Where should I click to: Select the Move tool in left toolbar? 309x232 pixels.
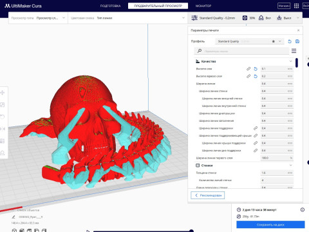click(3, 93)
